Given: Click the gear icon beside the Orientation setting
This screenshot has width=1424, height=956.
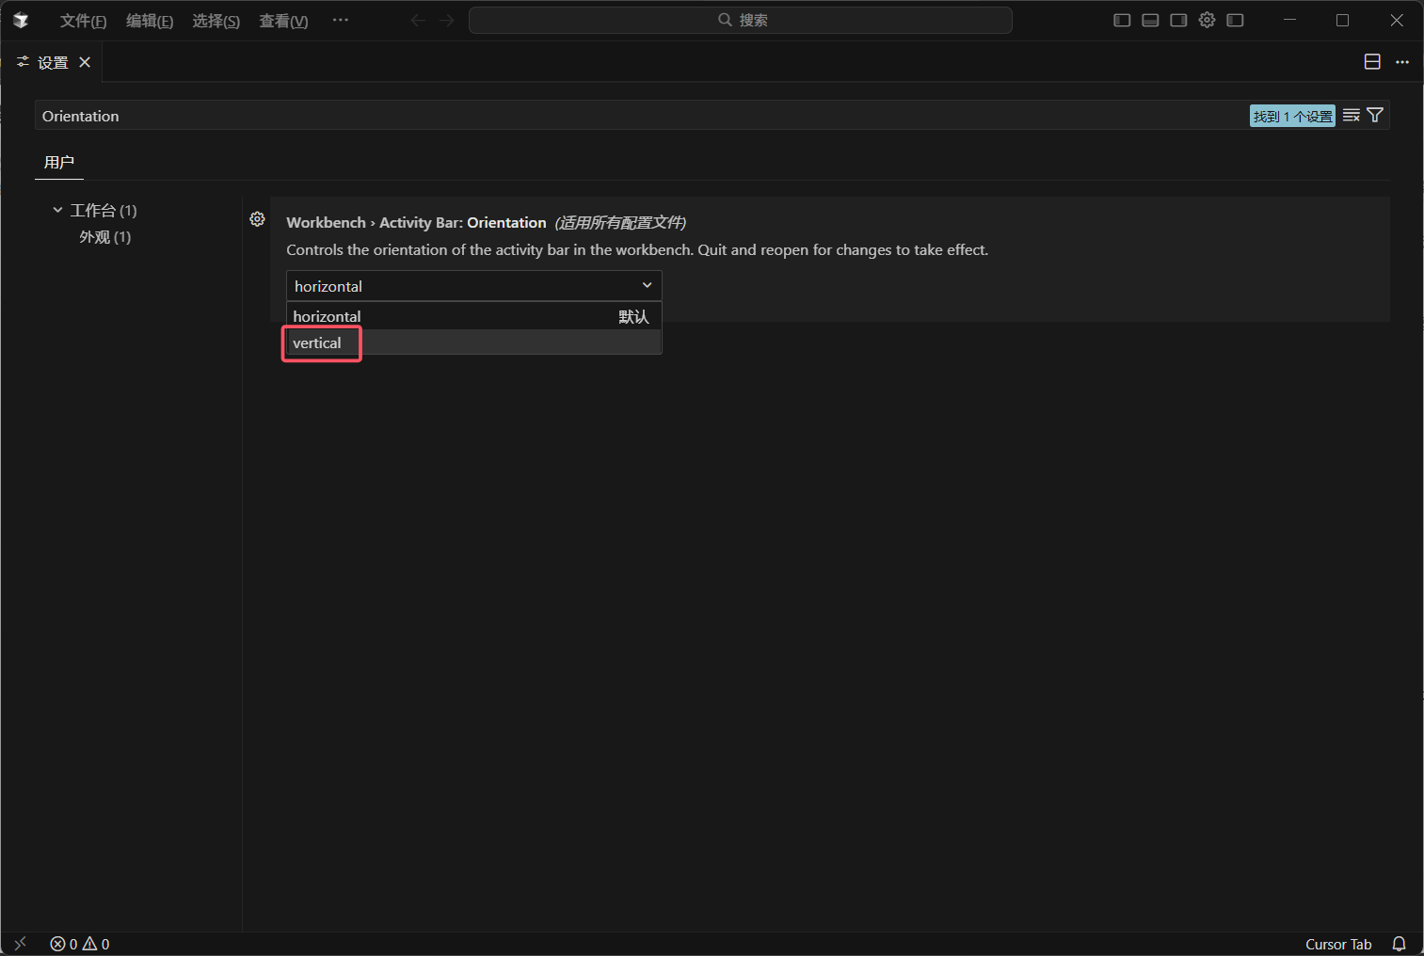Looking at the screenshot, I should tap(257, 218).
